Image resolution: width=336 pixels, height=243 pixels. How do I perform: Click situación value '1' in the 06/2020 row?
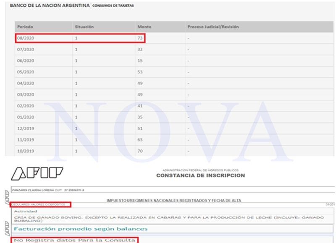(76, 61)
